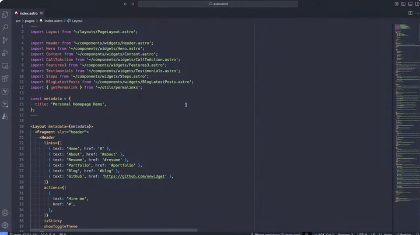
Task: Open the Azure view in the activity bar
Action: click(x=5, y=117)
